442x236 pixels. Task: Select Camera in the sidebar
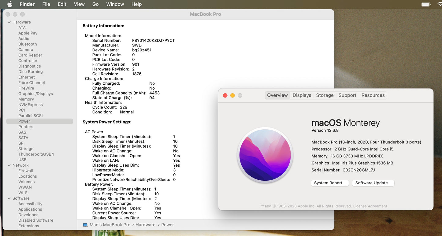[x=26, y=50]
